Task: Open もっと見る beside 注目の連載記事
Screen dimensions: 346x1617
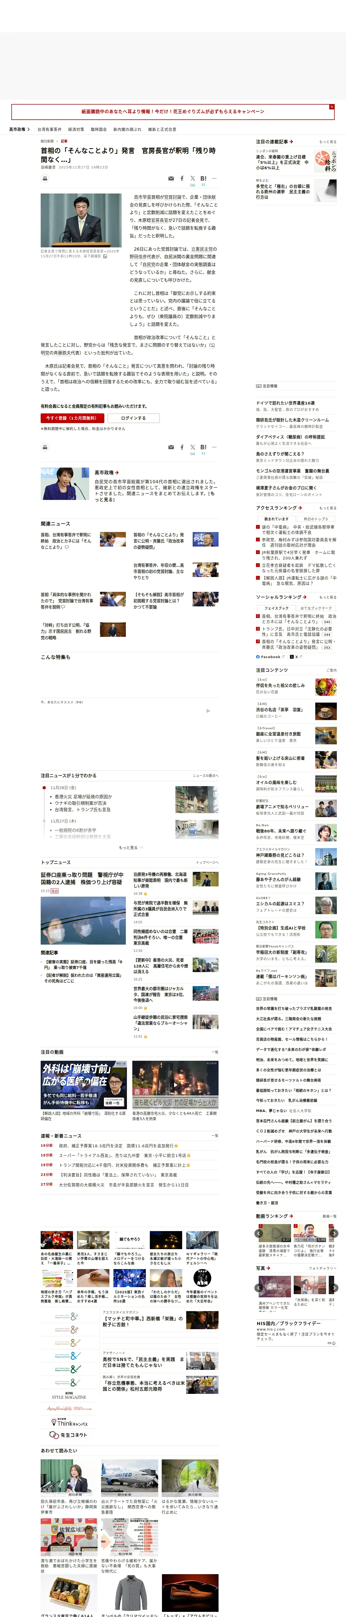Action: (x=328, y=142)
